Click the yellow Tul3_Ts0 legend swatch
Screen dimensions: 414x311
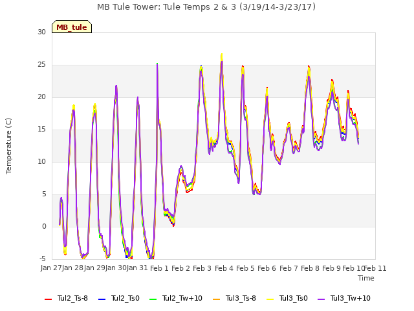[x=270, y=299]
